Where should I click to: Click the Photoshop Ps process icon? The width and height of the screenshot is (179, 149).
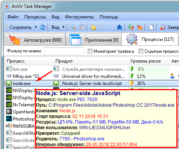coord(9,119)
